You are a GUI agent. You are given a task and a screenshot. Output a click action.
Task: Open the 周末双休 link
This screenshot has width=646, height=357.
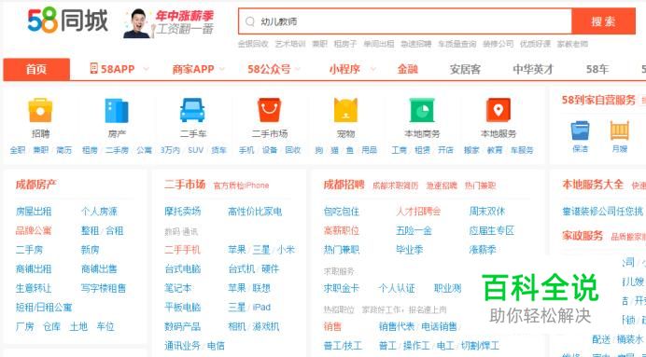[487, 212]
